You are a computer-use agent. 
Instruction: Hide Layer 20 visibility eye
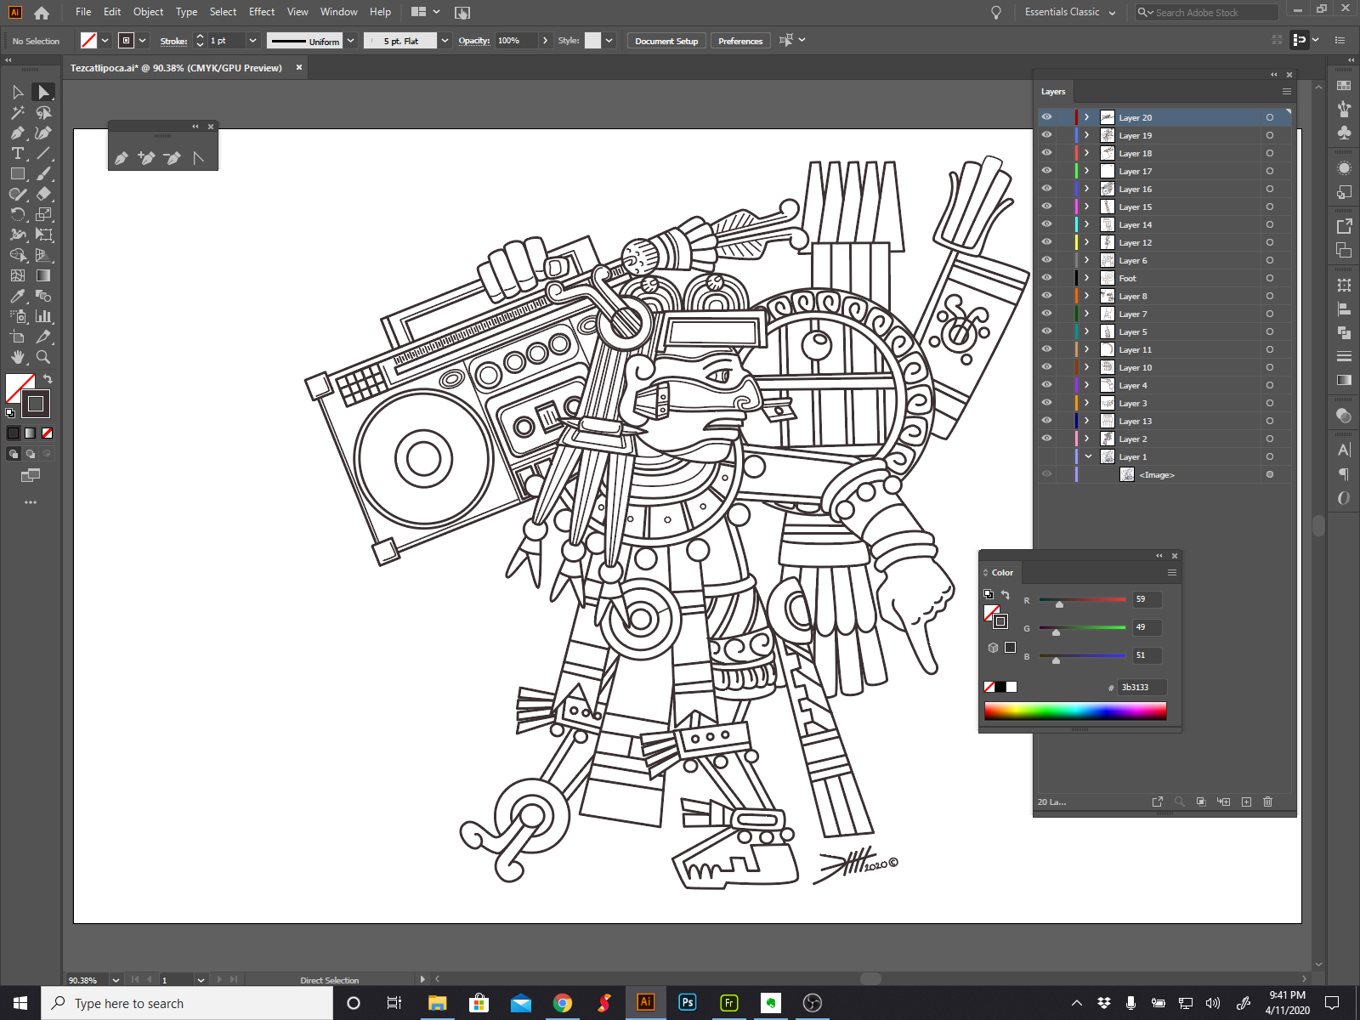(1046, 117)
